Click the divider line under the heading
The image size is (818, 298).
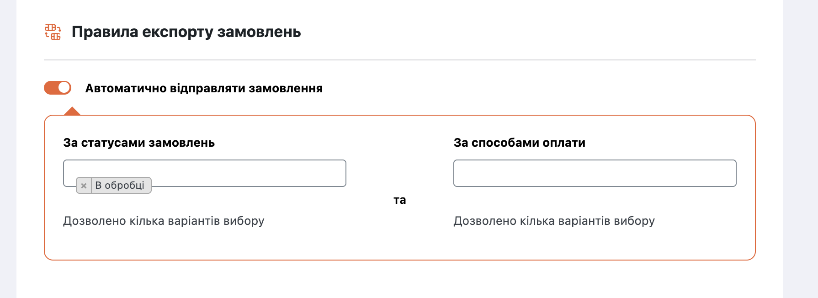tap(399, 60)
